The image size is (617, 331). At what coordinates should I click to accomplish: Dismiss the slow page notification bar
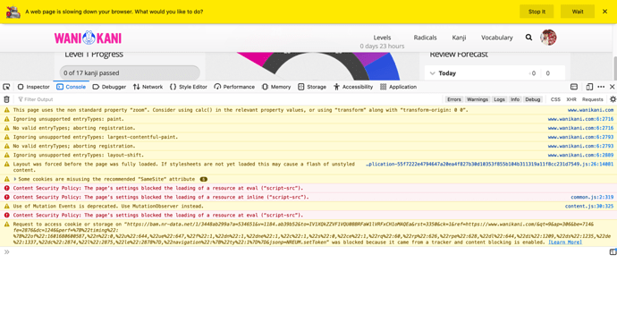click(x=604, y=12)
